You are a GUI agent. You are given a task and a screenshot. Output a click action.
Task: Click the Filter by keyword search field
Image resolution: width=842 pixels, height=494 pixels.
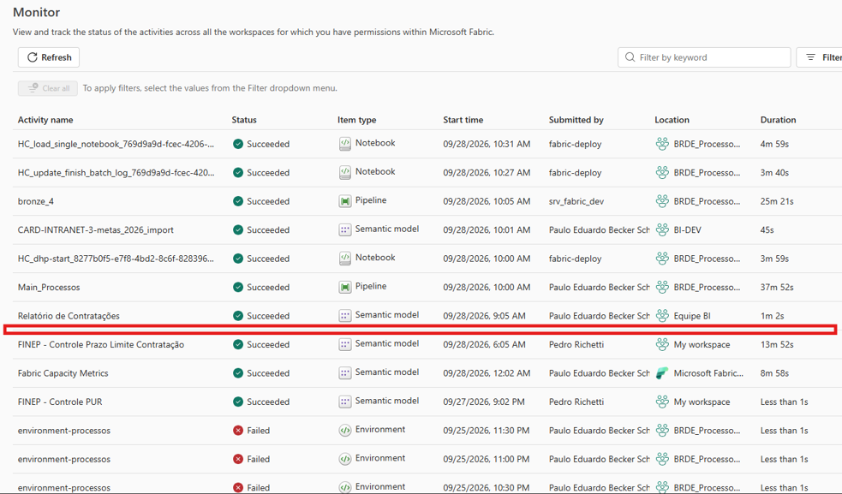point(704,57)
